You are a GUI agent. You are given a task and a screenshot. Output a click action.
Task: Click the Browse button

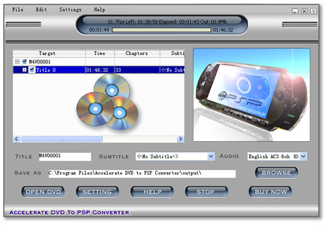pyautogui.click(x=277, y=173)
